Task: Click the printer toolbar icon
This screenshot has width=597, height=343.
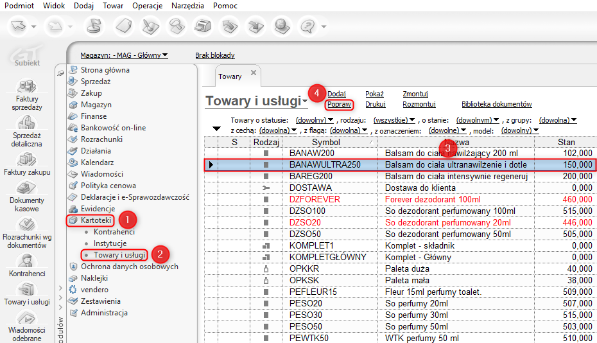Action: click(203, 26)
